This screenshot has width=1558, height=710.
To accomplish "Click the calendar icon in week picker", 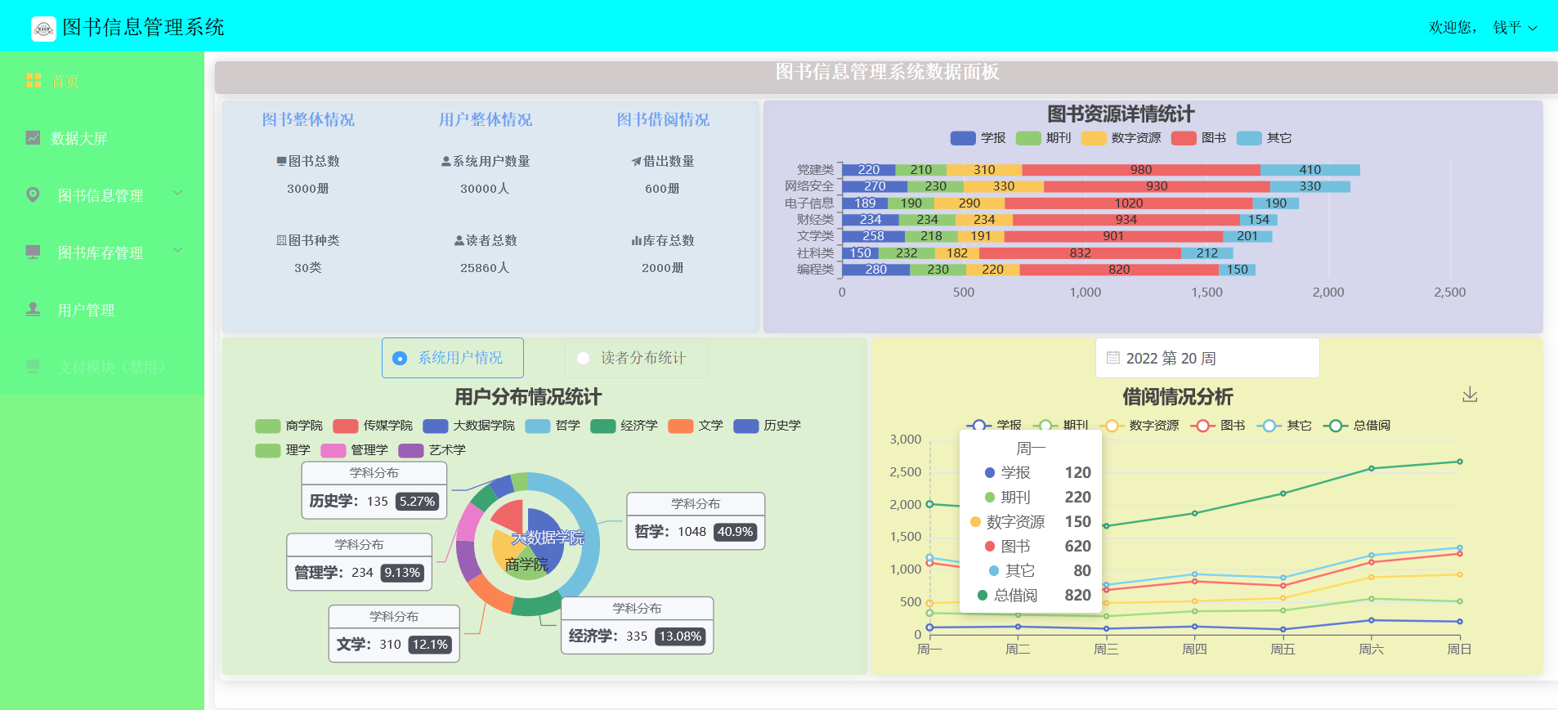I will 1113,358.
